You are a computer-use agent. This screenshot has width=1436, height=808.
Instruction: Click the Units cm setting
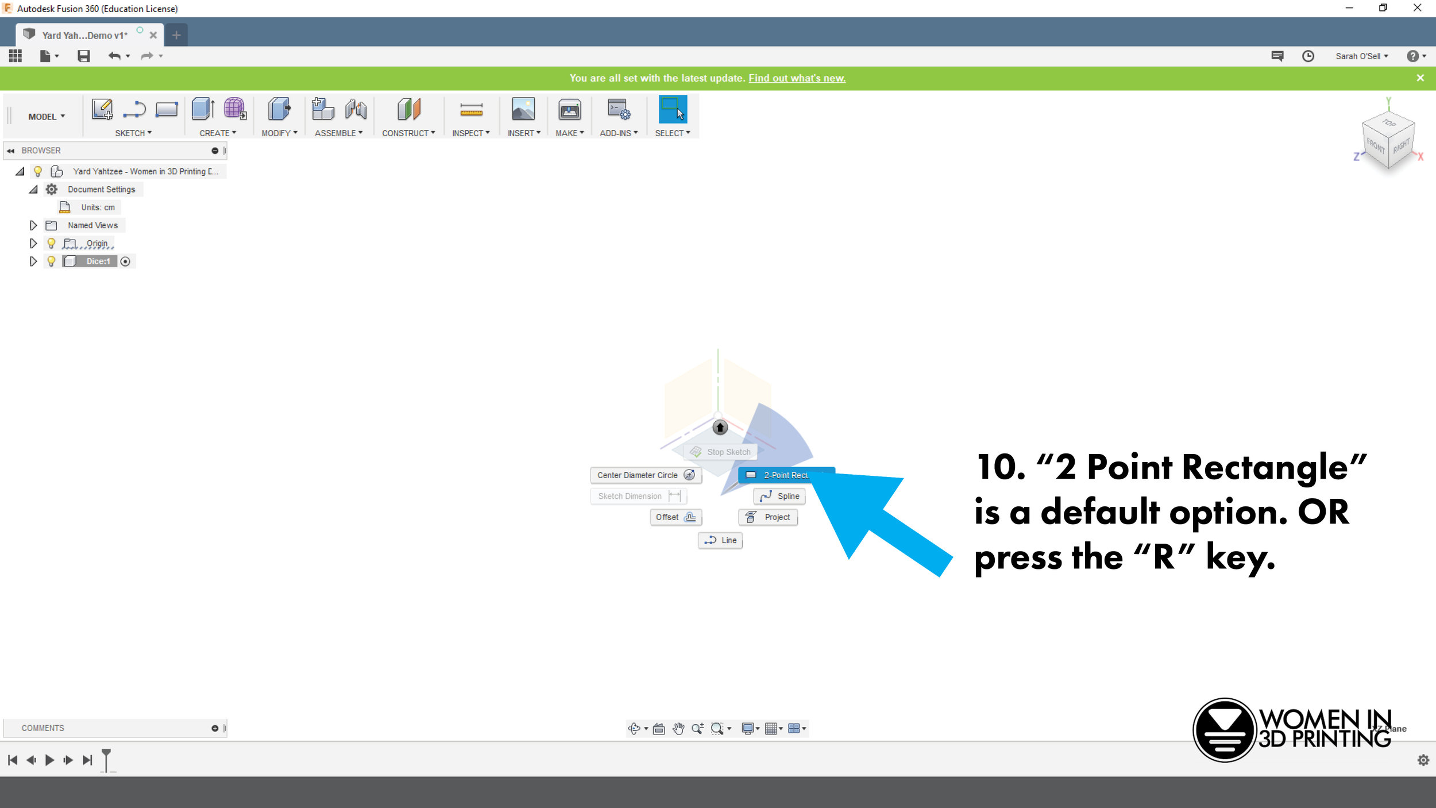98,207
